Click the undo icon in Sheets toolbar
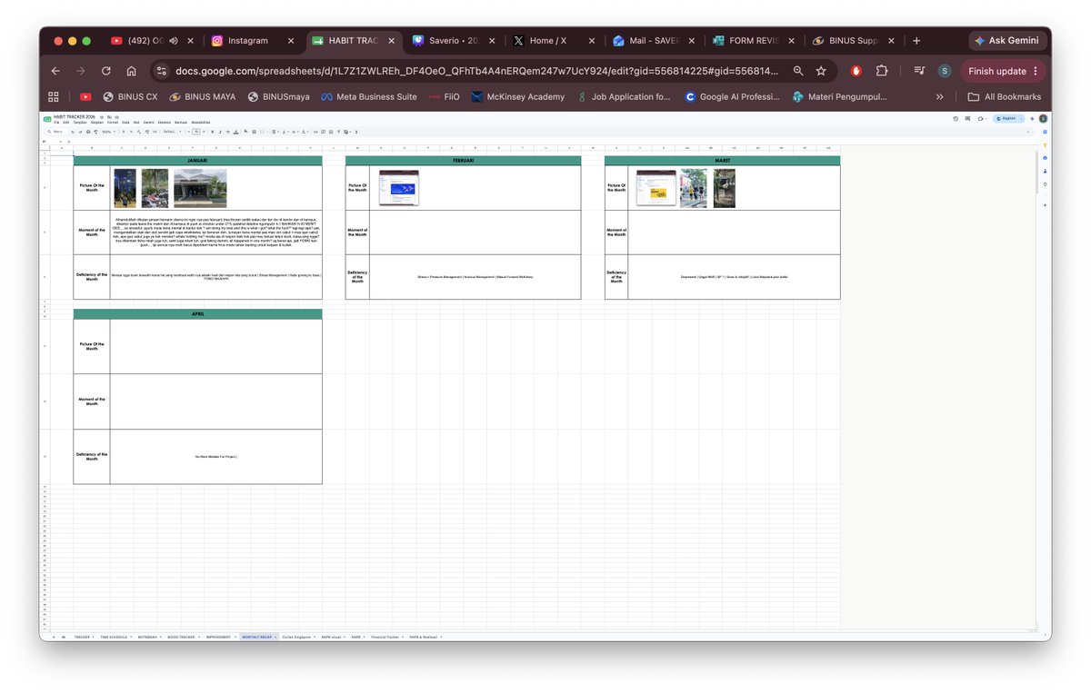 [73, 132]
